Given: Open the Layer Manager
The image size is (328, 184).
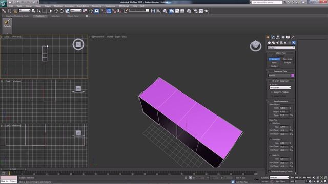Looking at the screenshot, I should [165, 11].
